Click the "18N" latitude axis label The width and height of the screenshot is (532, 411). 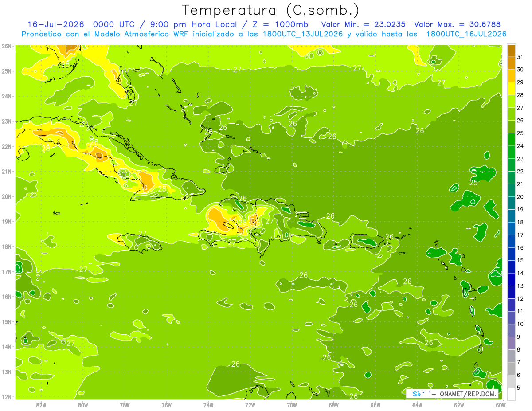click(x=7, y=247)
